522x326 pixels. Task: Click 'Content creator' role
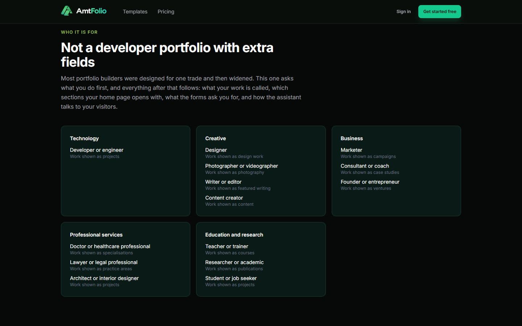tap(224, 198)
